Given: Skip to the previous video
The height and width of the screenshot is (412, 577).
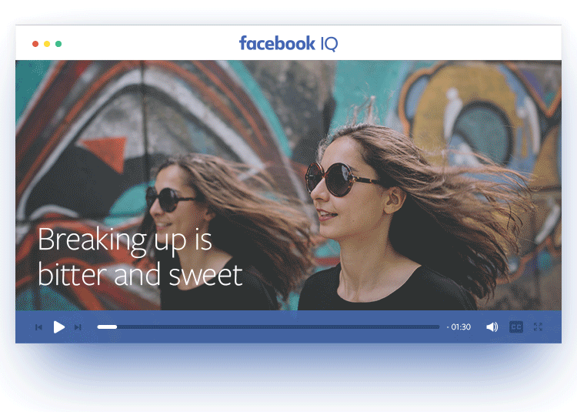Looking at the screenshot, I should (x=38, y=327).
